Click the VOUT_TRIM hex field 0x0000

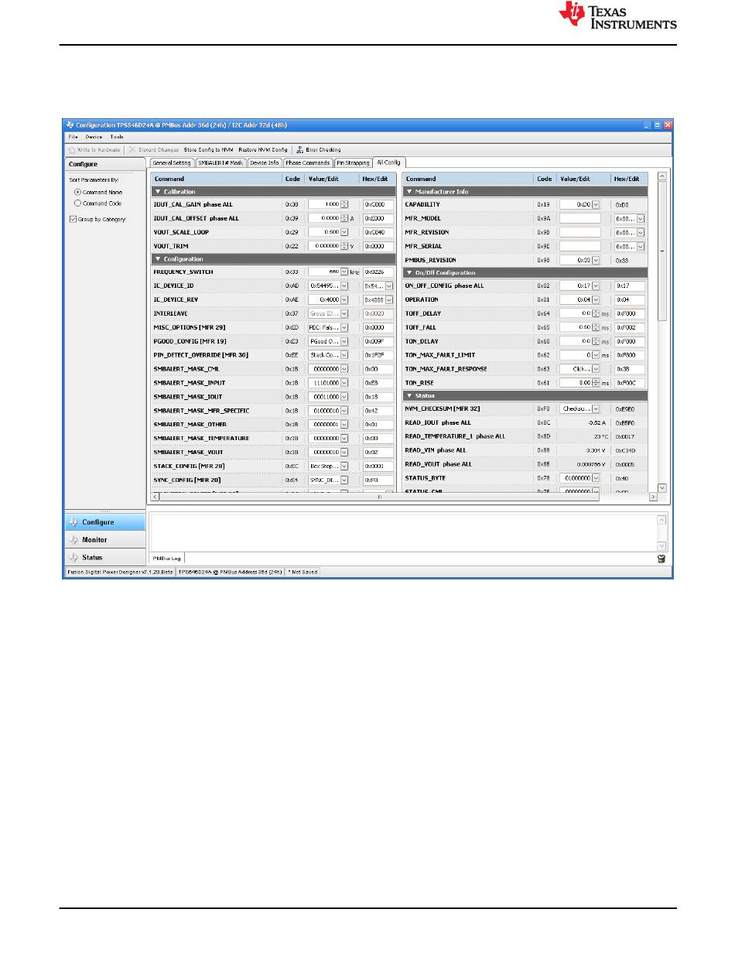(378, 246)
